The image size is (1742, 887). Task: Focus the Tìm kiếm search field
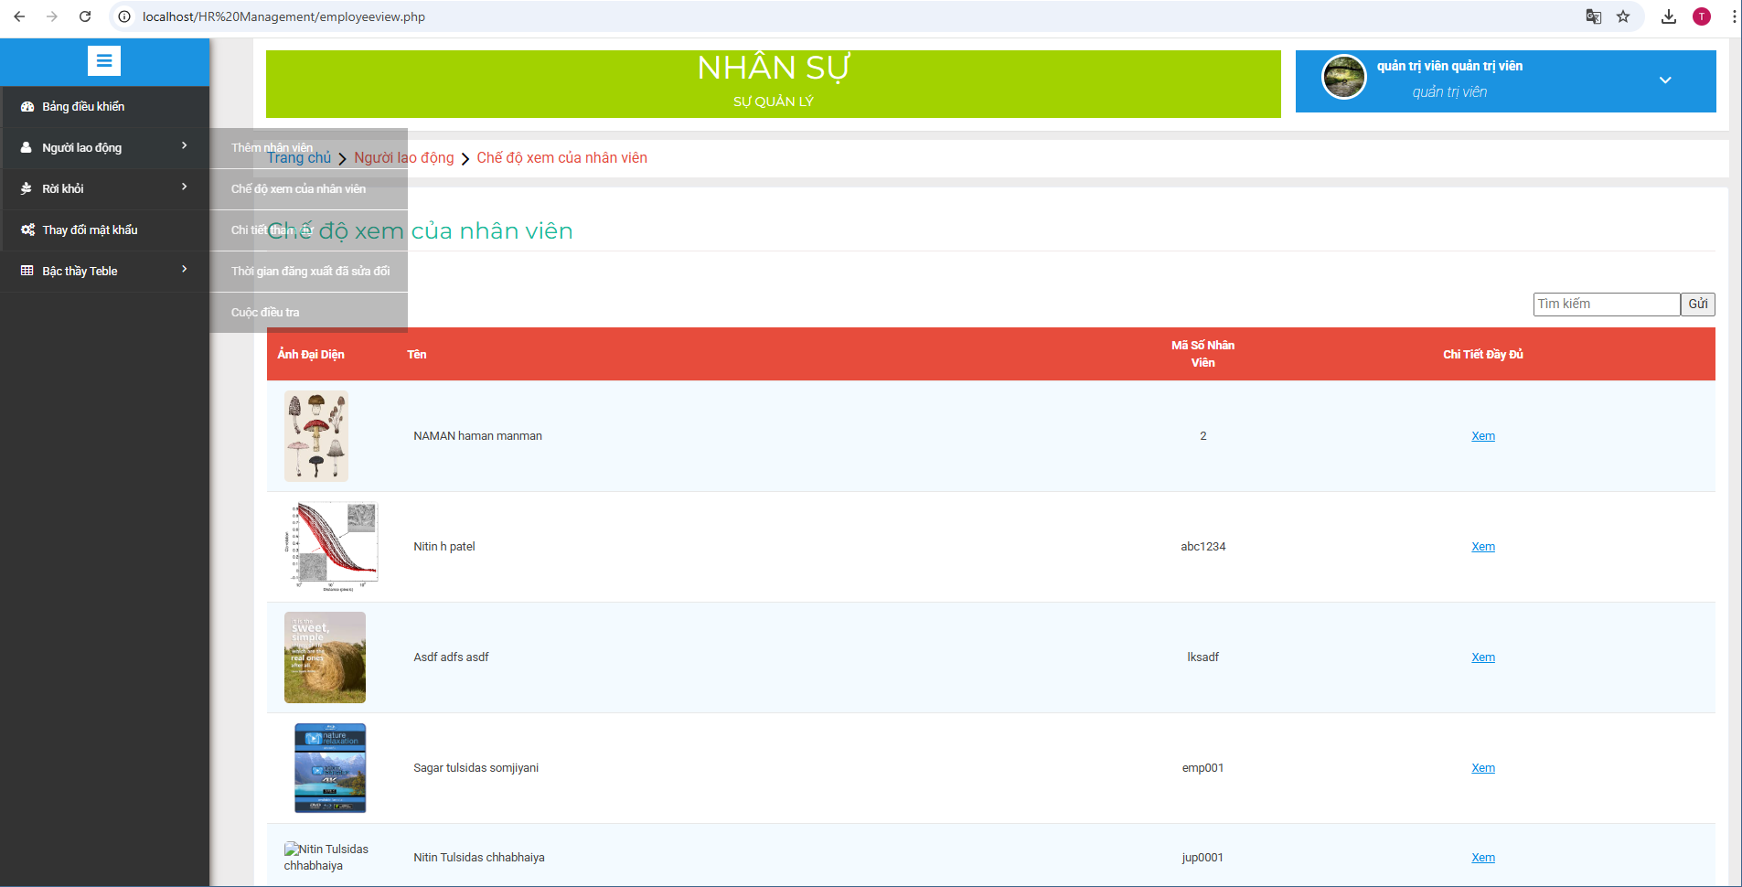tap(1607, 304)
